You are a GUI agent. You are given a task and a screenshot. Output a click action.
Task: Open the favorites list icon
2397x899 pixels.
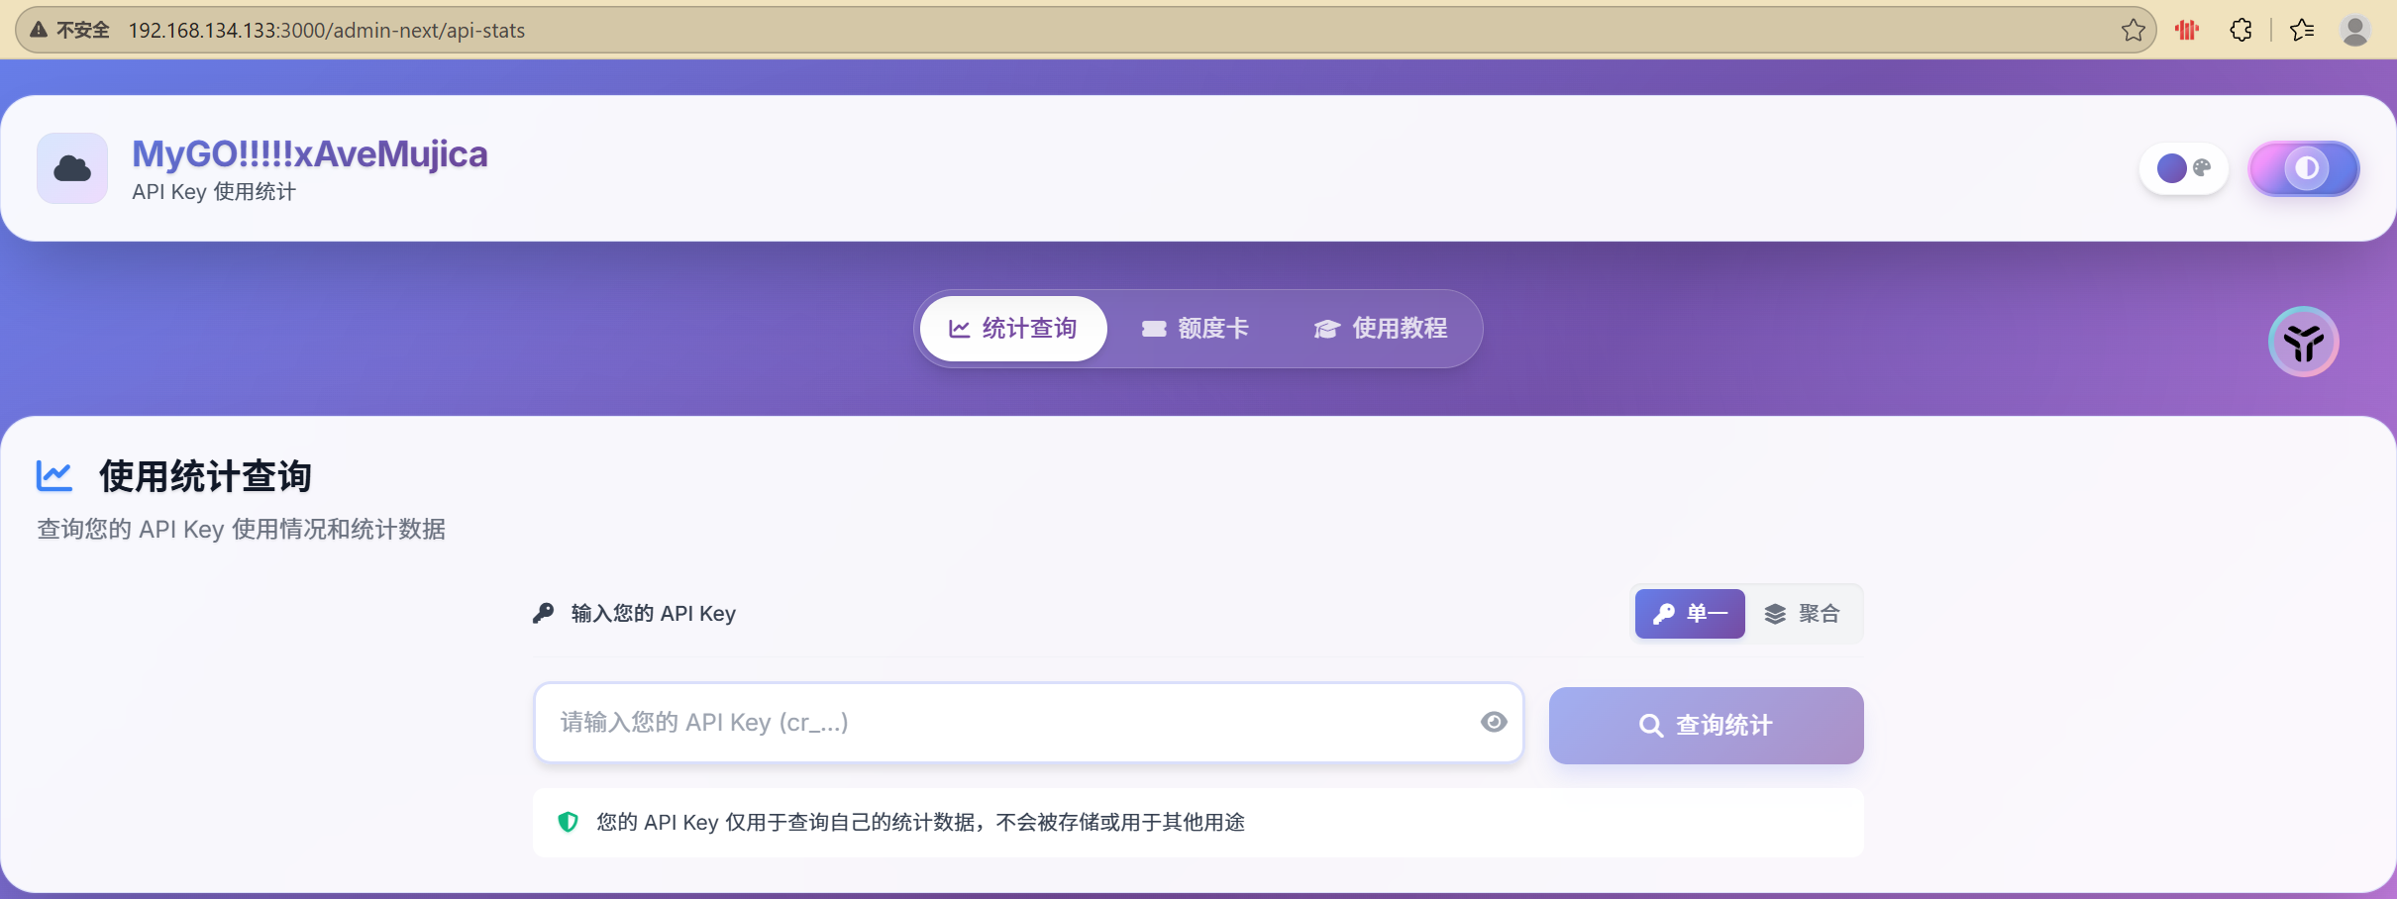tap(2302, 30)
